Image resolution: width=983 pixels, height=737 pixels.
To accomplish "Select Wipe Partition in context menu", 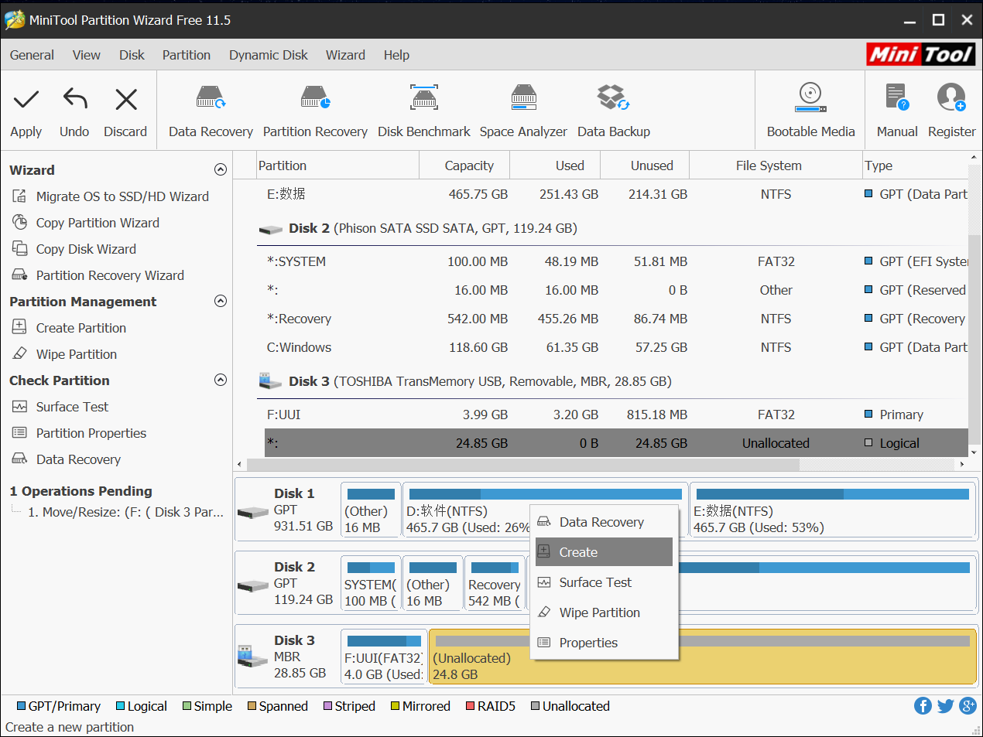I will click(599, 612).
